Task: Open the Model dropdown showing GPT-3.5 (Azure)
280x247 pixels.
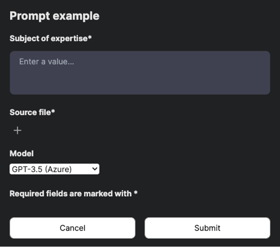Action: coord(54,169)
